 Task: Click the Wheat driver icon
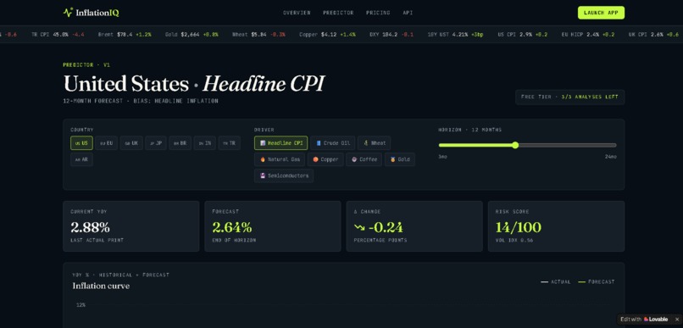[366, 143]
